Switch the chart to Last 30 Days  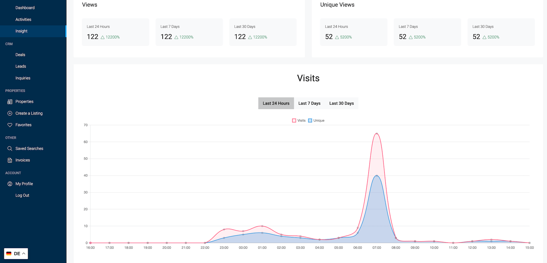click(342, 103)
